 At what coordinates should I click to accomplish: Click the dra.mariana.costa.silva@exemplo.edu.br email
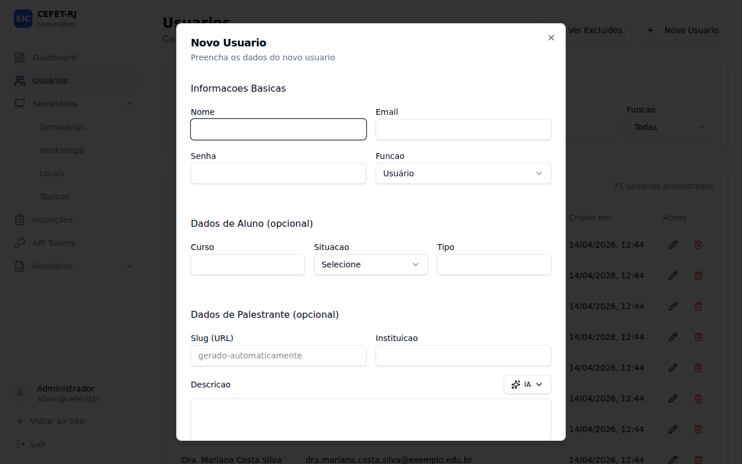pyautogui.click(x=389, y=460)
